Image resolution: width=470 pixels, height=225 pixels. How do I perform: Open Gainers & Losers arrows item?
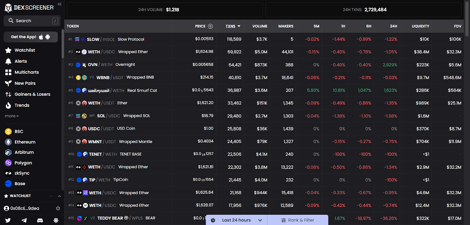[x=28, y=94]
